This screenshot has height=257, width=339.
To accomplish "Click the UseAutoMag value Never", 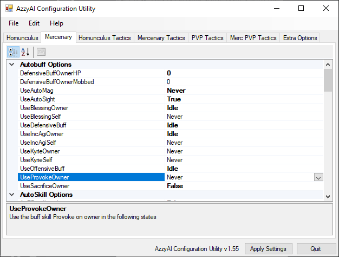I will [x=244, y=91].
